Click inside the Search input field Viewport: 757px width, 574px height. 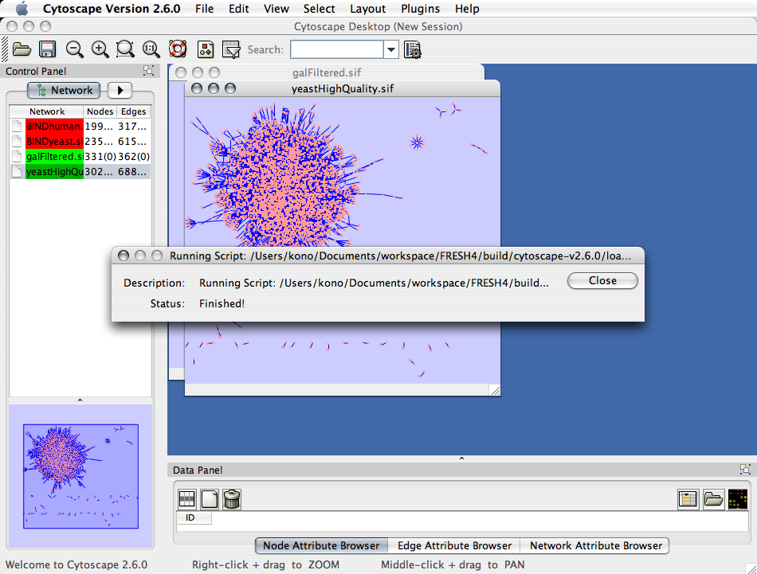coord(336,49)
